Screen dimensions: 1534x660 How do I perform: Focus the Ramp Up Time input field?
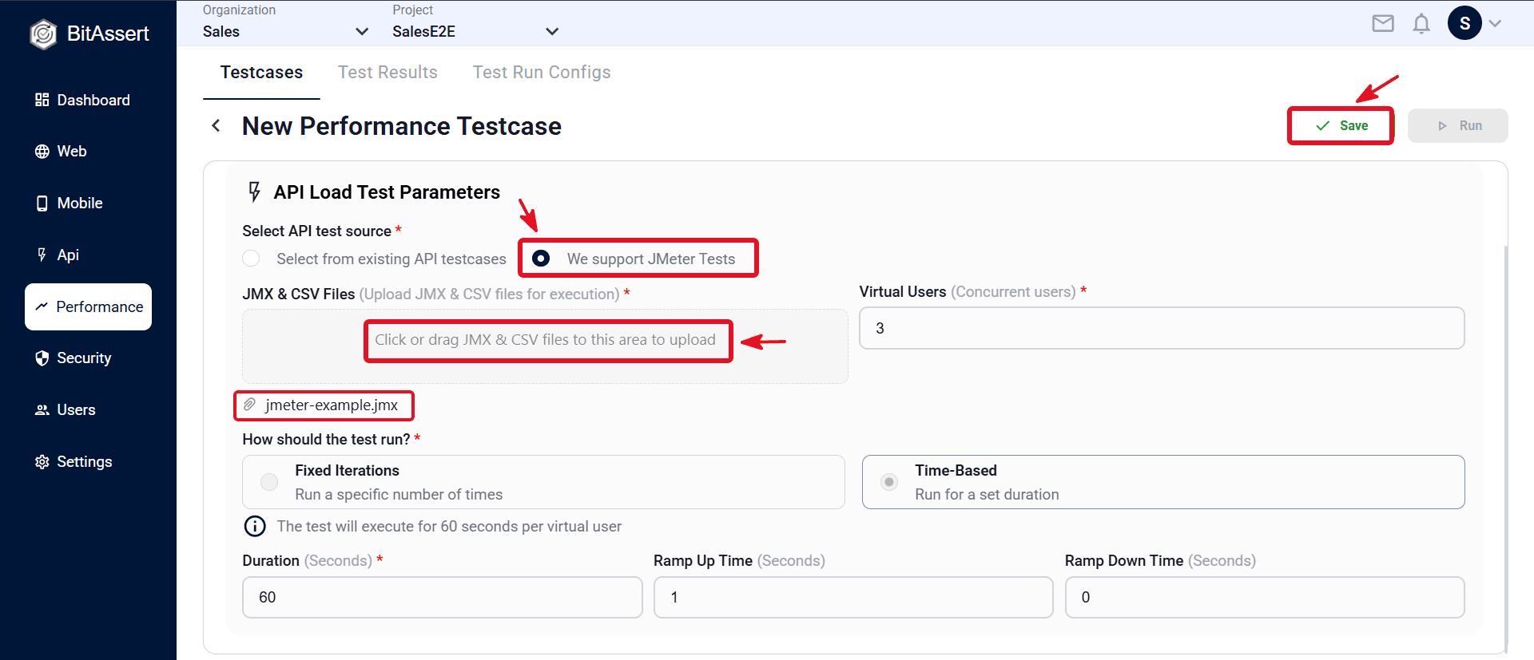[853, 597]
